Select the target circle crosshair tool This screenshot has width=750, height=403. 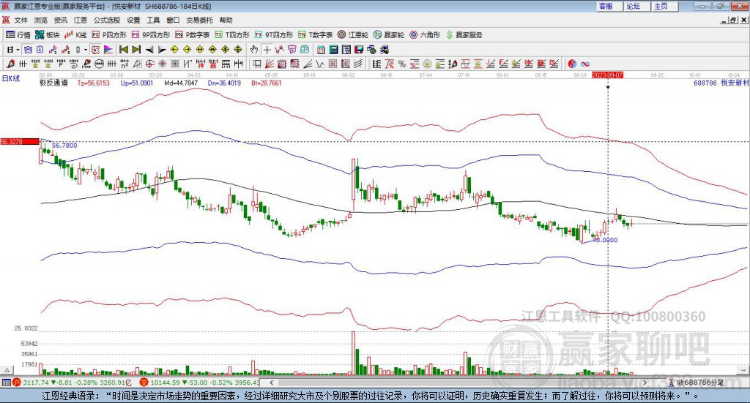point(149,64)
